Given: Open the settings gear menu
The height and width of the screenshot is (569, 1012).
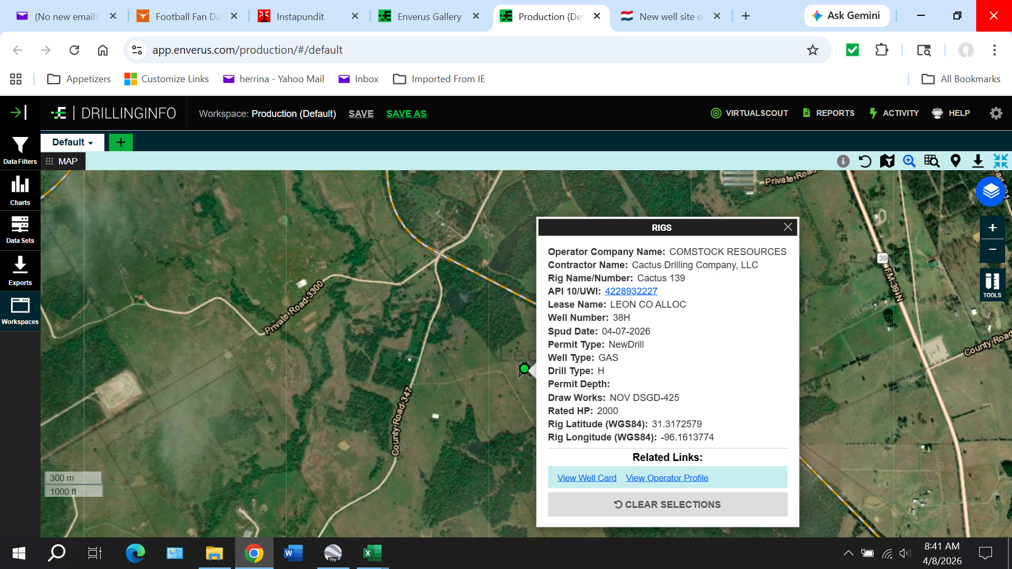Looking at the screenshot, I should 996,113.
